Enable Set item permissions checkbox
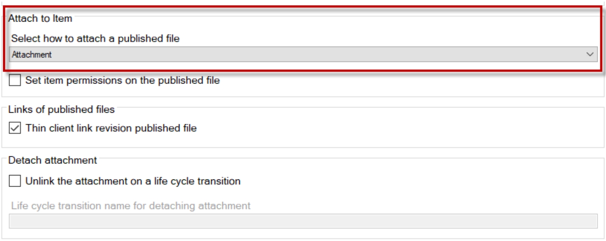Viewport: 606px width, 241px height. point(14,80)
